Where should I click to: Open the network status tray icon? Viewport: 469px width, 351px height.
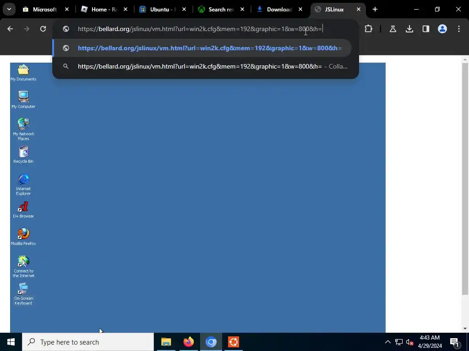coord(399,342)
